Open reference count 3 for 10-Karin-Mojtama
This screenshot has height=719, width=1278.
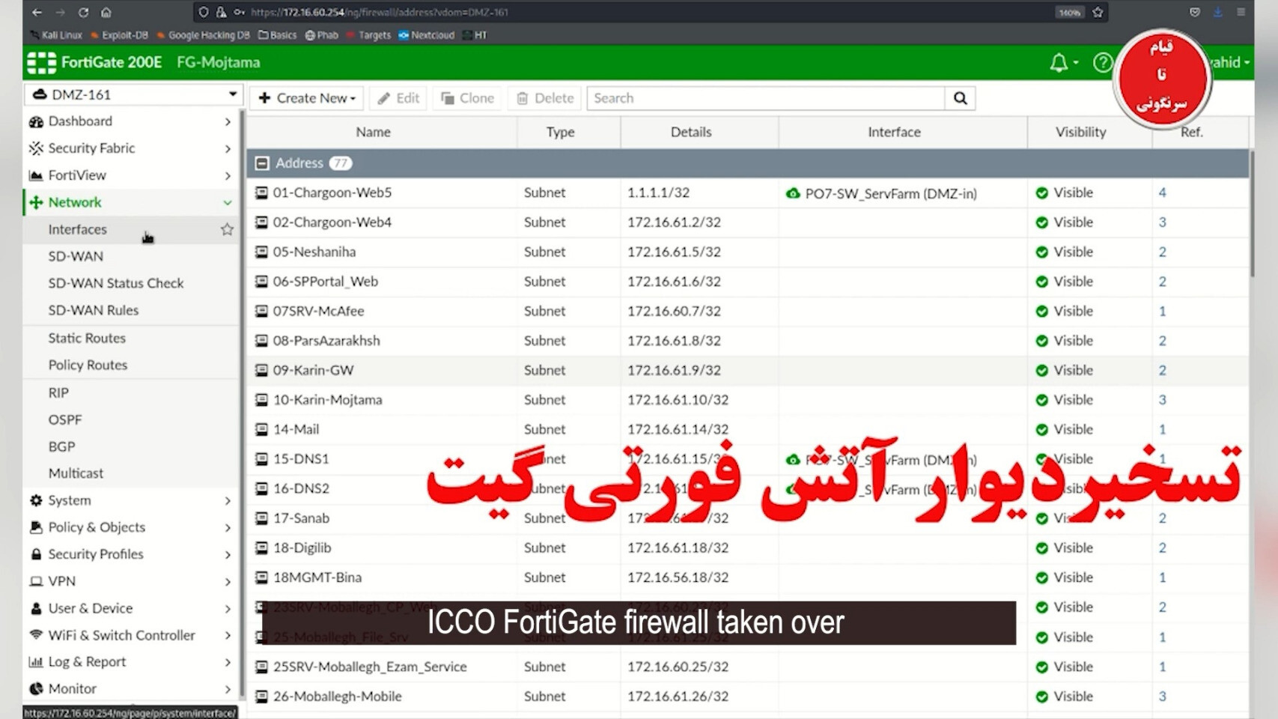[x=1162, y=400]
